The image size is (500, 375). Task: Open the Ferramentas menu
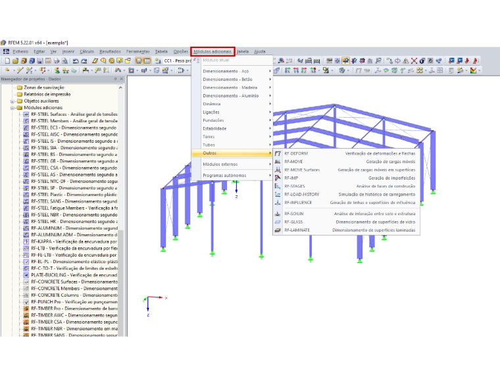pos(137,51)
